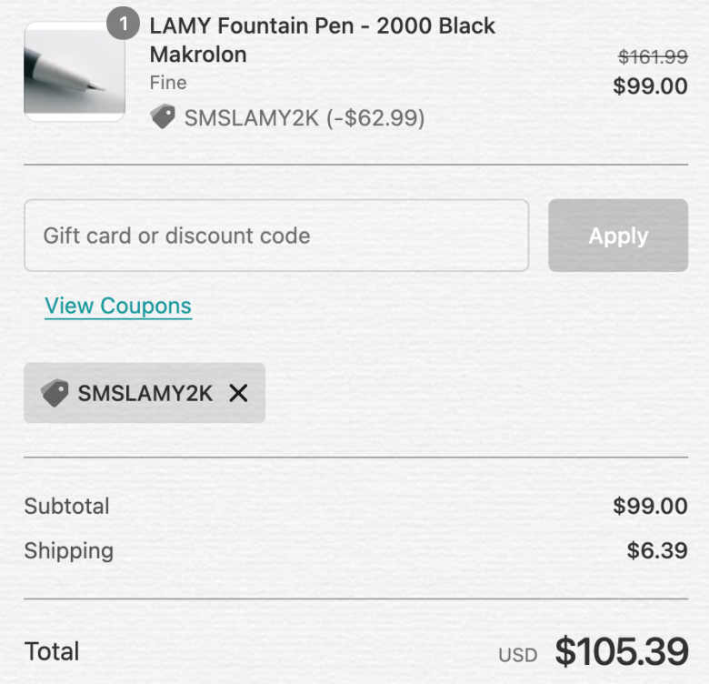Click the $105.39 total amount

[622, 651]
